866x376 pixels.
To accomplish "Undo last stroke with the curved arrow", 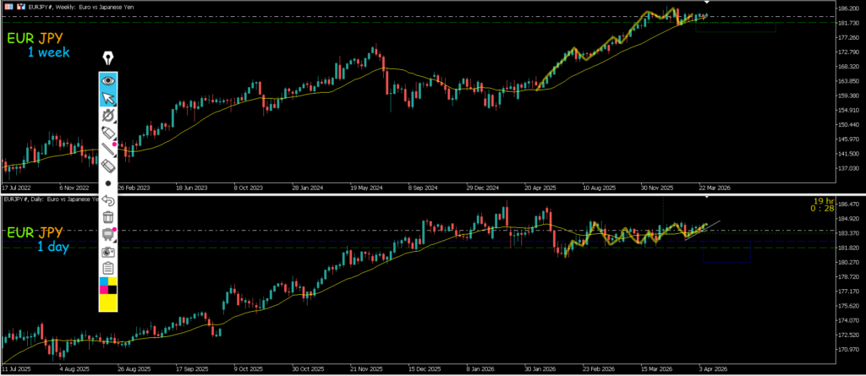I will tap(108, 200).
